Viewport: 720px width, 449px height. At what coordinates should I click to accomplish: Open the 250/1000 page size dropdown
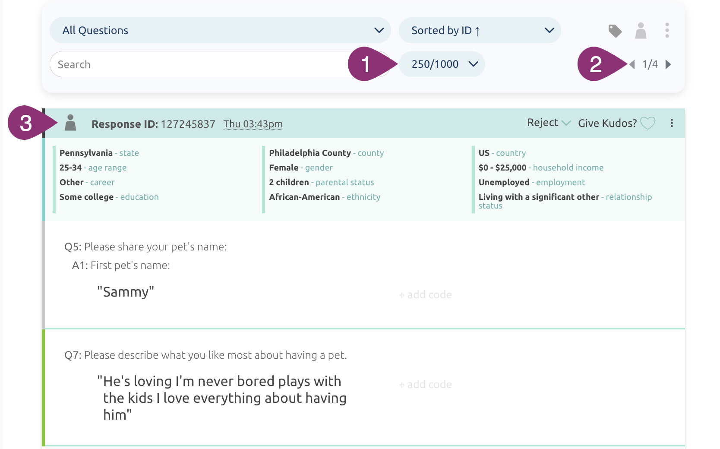click(442, 64)
